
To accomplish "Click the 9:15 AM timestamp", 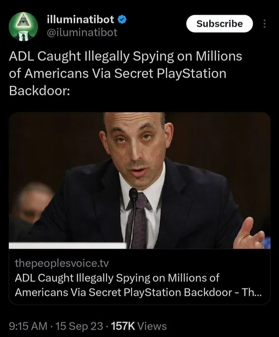I will tap(28, 326).
